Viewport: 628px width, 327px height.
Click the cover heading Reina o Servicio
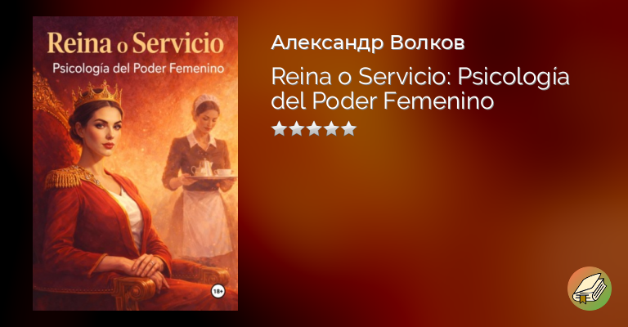(136, 43)
